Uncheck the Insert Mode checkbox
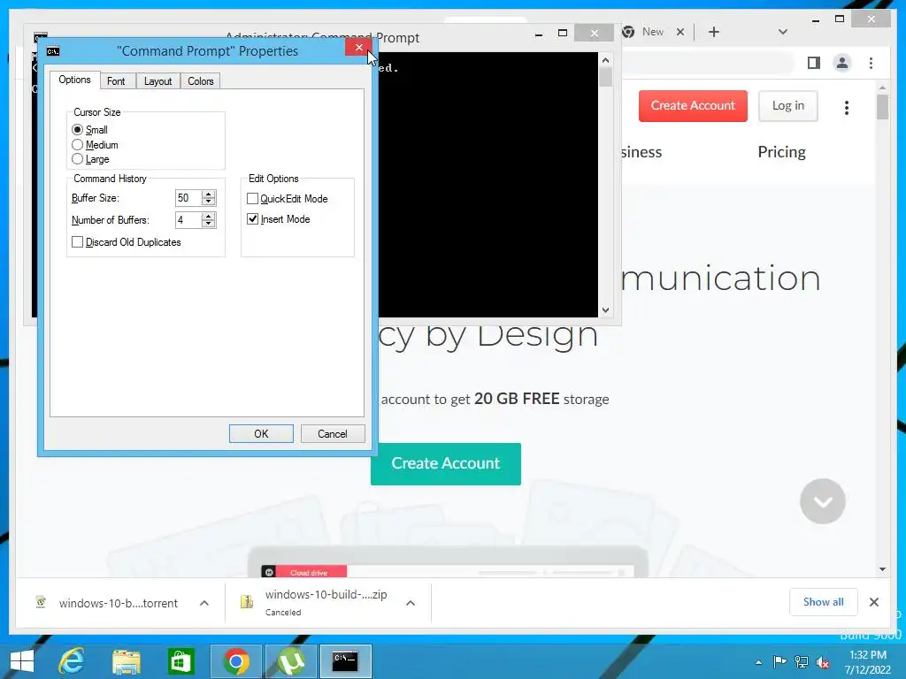This screenshot has height=679, width=906. pos(252,219)
